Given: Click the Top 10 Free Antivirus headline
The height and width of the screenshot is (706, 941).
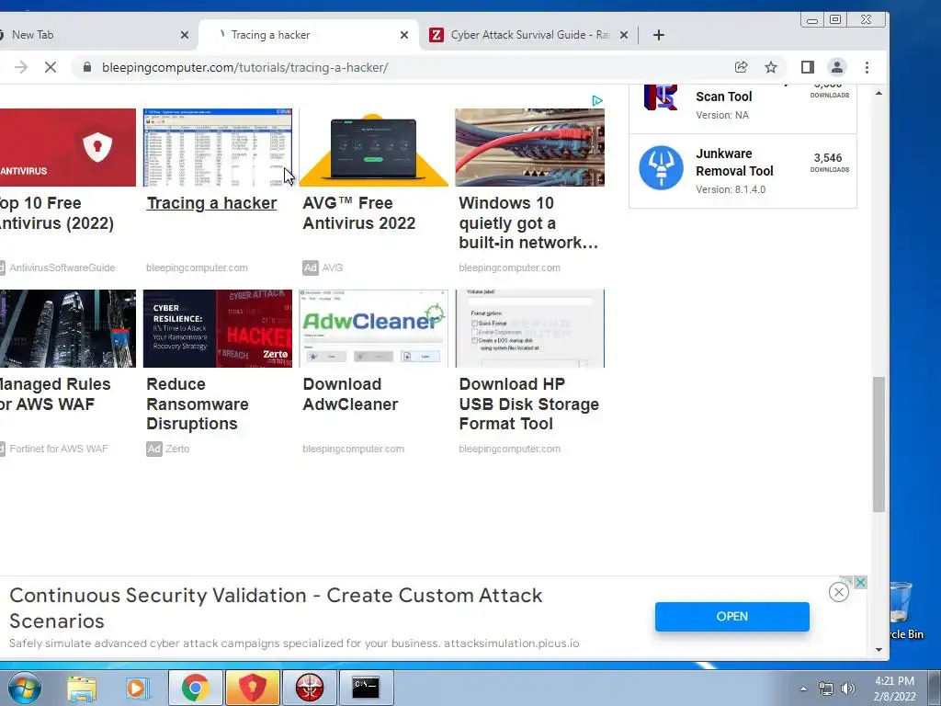Looking at the screenshot, I should [x=56, y=213].
